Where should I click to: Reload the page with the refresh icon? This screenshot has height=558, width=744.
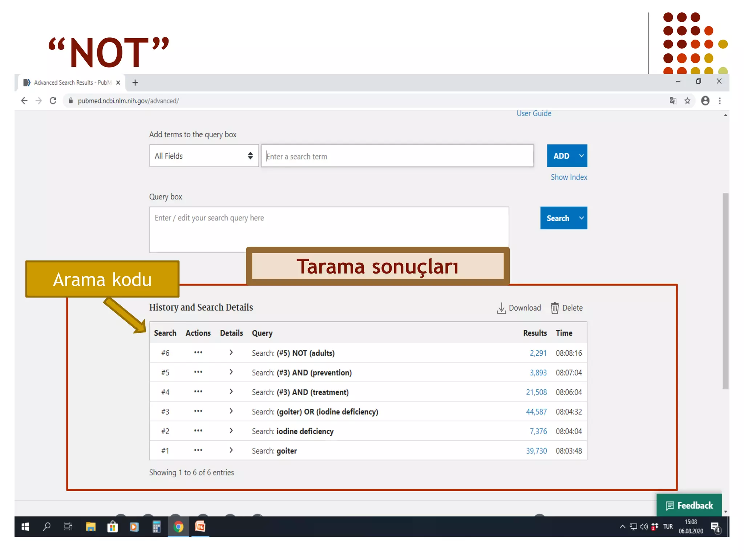[53, 101]
